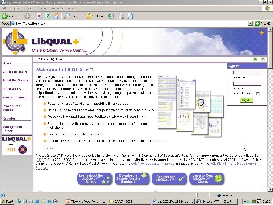
Task: Open the Register sidebar link
Action: (9, 118)
